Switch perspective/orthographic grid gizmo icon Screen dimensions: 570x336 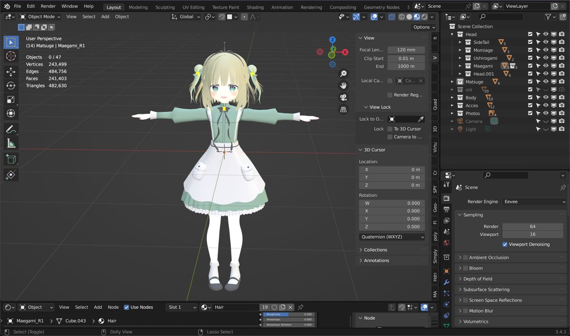tap(343, 110)
